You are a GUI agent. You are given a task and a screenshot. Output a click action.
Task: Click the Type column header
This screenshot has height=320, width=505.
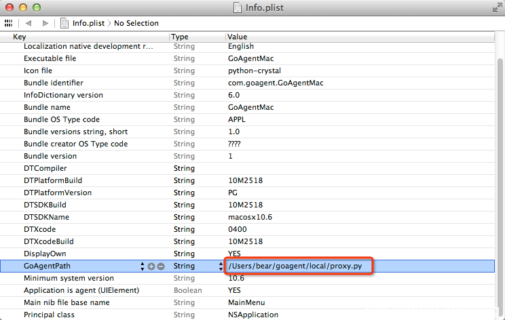pos(180,36)
